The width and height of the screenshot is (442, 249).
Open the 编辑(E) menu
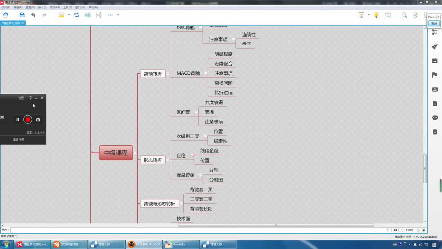pyautogui.click(x=18, y=7)
